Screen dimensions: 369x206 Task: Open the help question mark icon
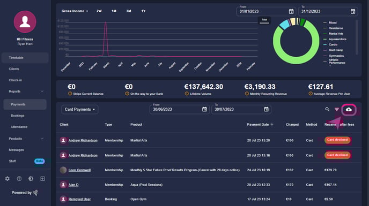(19, 179)
